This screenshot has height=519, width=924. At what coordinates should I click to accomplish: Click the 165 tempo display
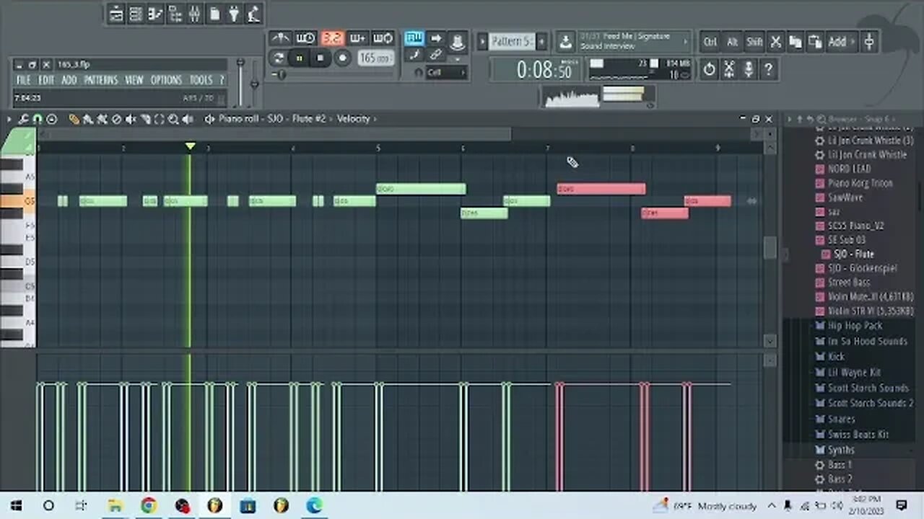[x=375, y=58]
